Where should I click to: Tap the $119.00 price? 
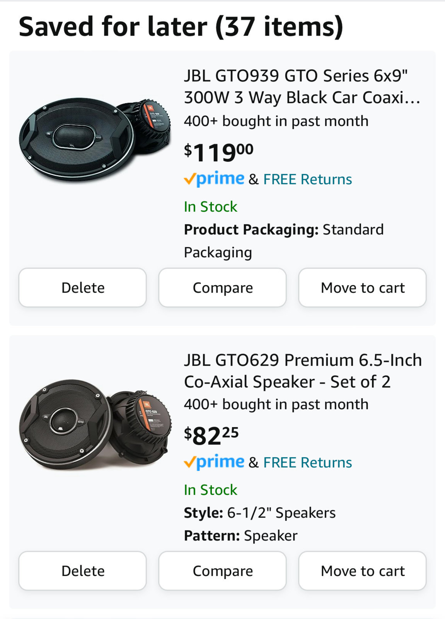point(219,152)
